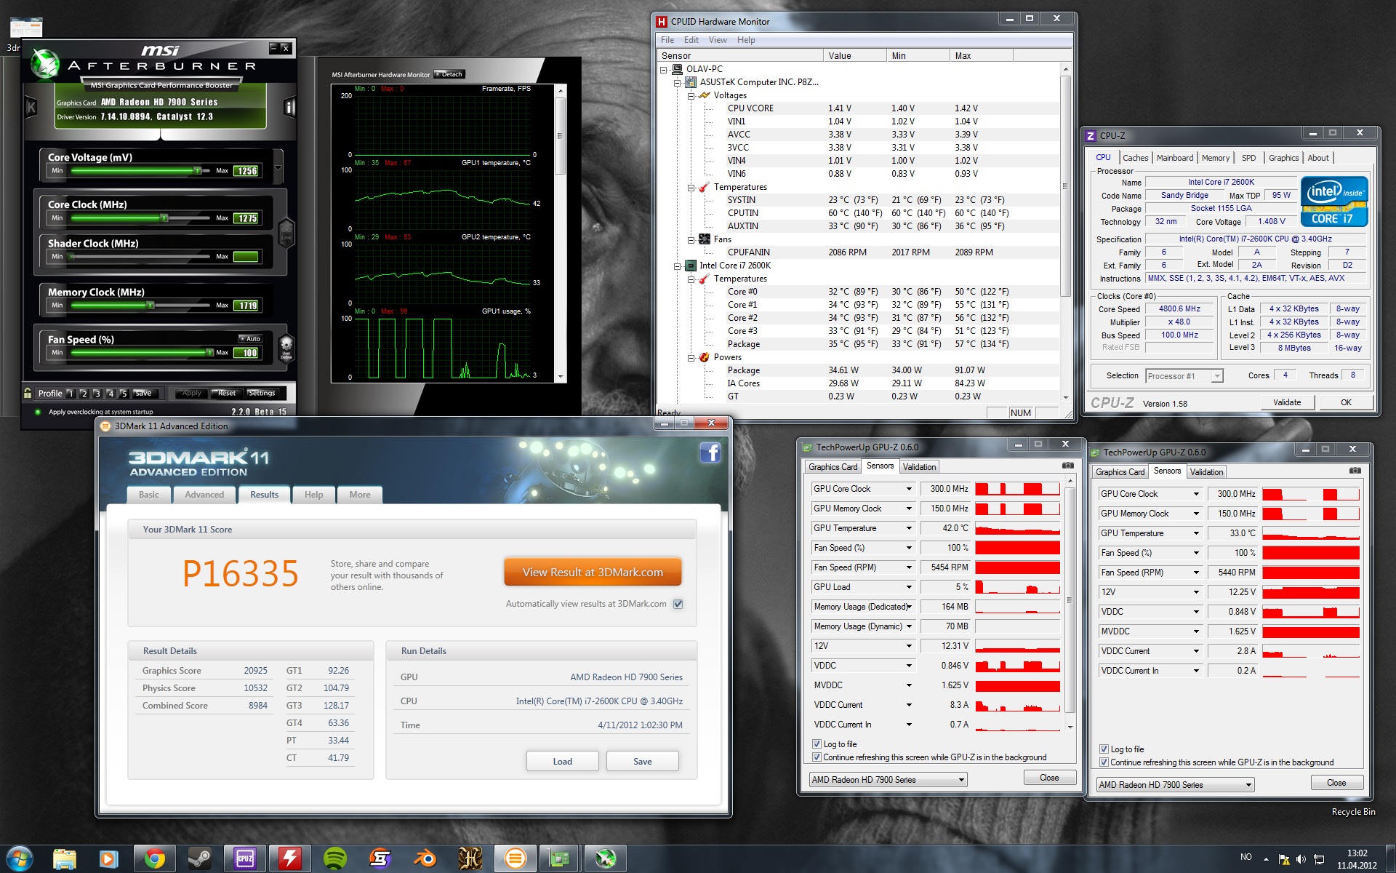Viewport: 1396px width, 873px height.
Task: Open GPU Core Clock dropdown in left GPU-Z
Action: 909,489
